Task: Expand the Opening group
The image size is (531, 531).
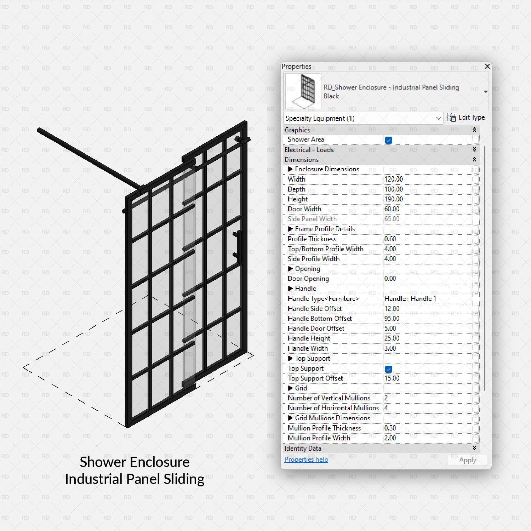Action: [x=290, y=269]
